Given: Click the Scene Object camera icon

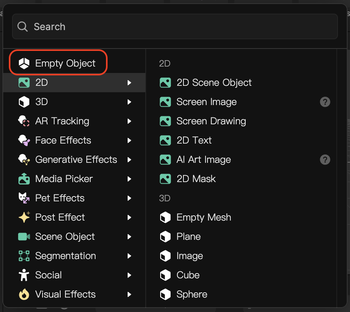Looking at the screenshot, I should pyautogui.click(x=24, y=237).
